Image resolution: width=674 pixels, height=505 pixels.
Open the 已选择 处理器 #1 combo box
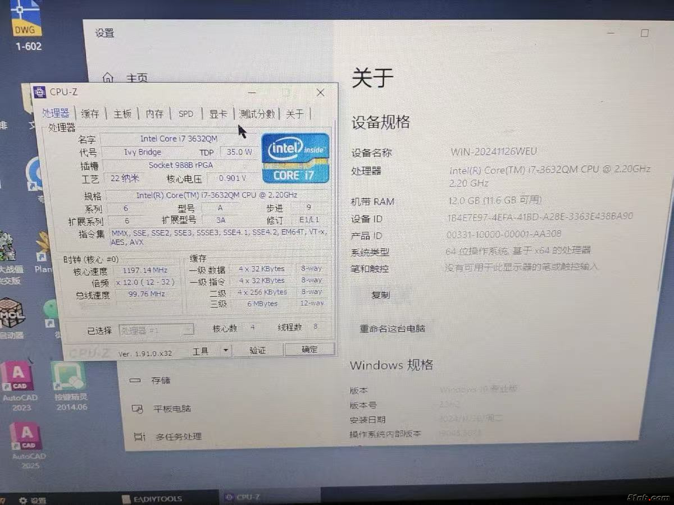click(x=156, y=330)
